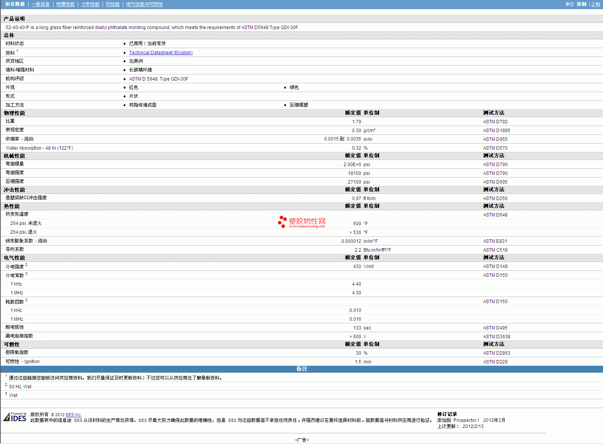Select the 电气性能与可燃性 navigation link
This screenshot has height=444, width=603.
[x=144, y=4]
